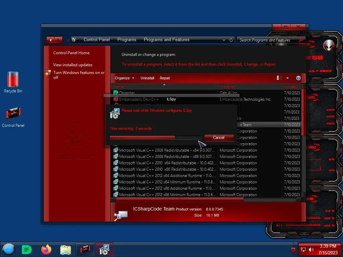Sort by the Installed On column header
343x257 pixels.
pyautogui.click(x=292, y=87)
